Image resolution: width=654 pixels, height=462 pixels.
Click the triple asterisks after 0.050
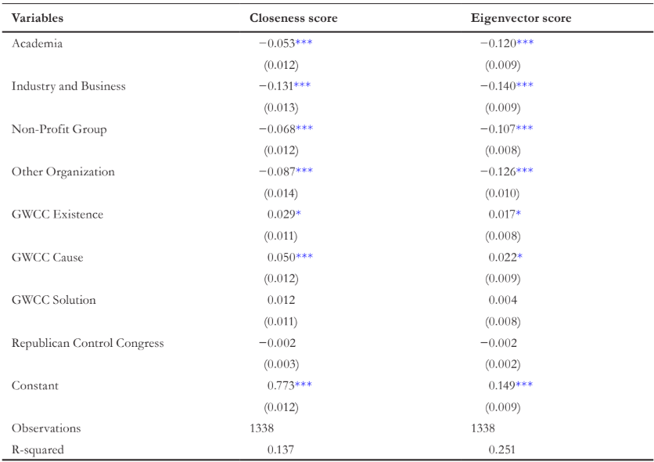coord(304,256)
